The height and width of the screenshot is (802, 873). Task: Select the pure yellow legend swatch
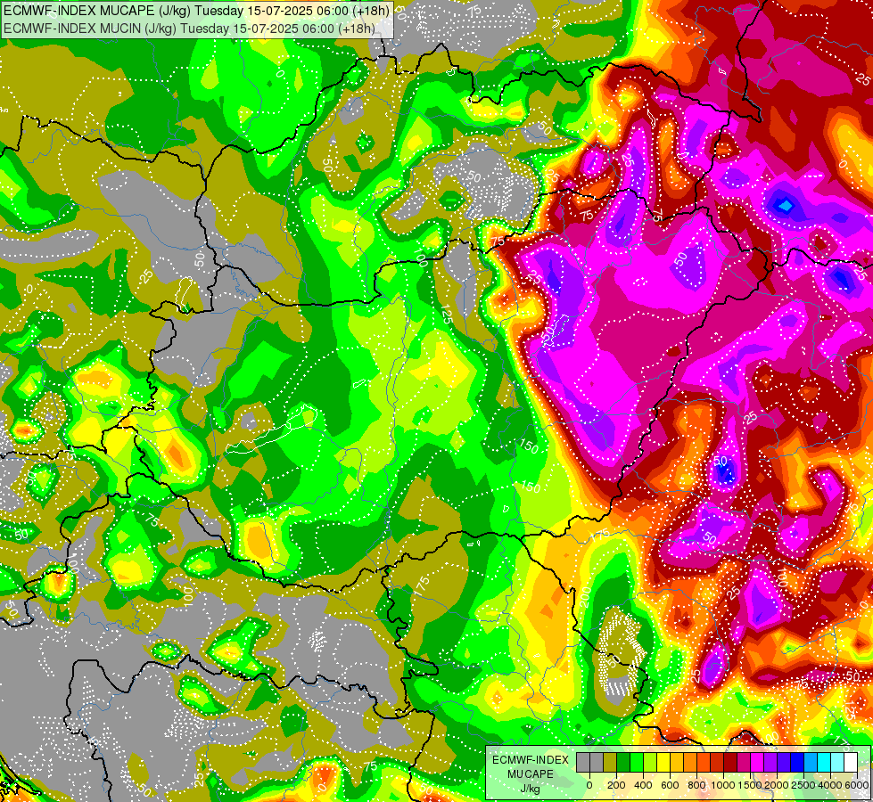[x=663, y=763]
